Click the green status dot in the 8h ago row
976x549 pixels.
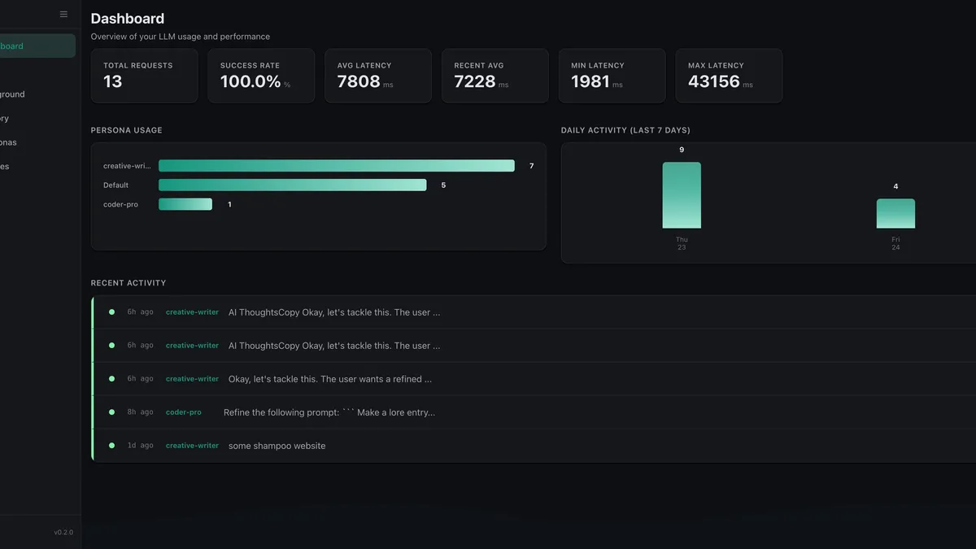pos(112,412)
